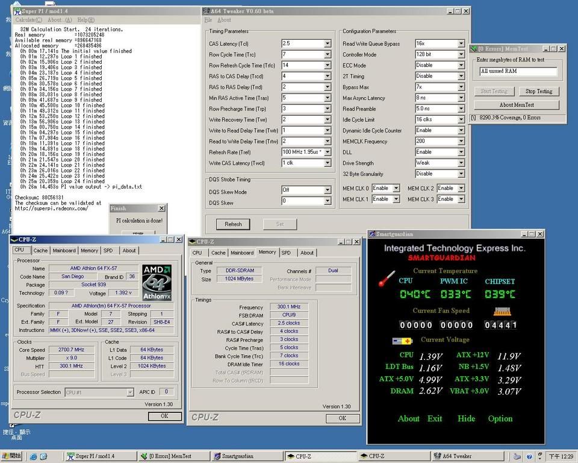Click About MemTest button
Image resolution: width=578 pixels, height=463 pixels.
[517, 105]
